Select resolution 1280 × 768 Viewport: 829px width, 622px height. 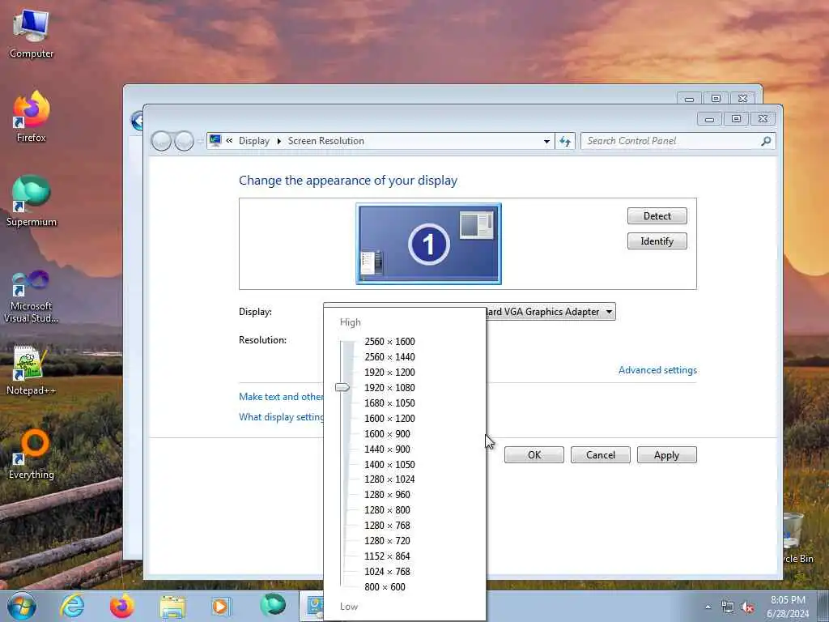(x=387, y=525)
